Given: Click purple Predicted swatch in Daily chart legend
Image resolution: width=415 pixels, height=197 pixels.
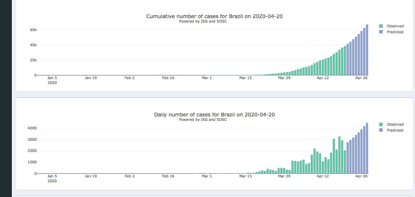Looking at the screenshot, I should coord(381,130).
